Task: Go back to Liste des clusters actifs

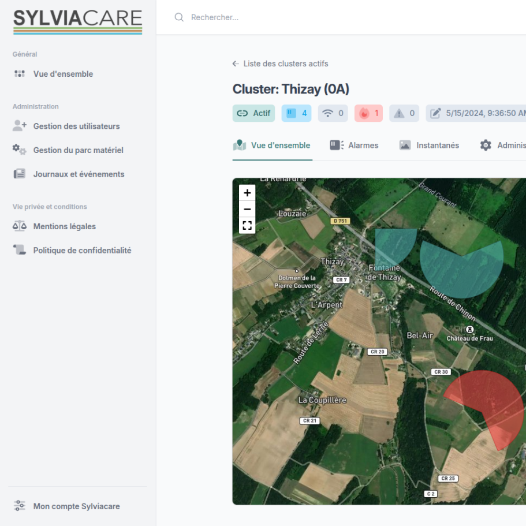Action: (281, 64)
